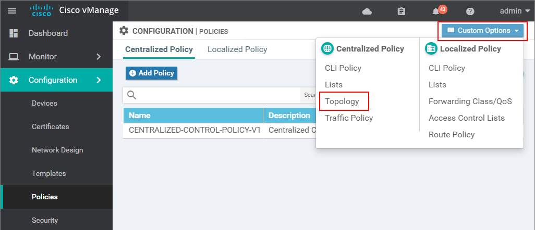Choose CLI Policy under Centralized Policy
Screen dimensions: 535x230
tap(343, 68)
